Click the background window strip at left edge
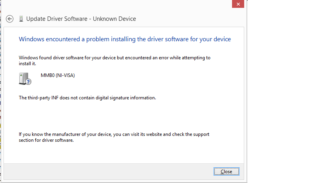 click(0, 91)
